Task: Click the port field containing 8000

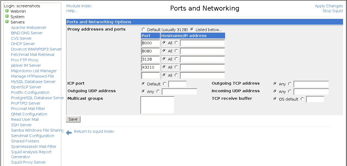Action: pos(150,43)
